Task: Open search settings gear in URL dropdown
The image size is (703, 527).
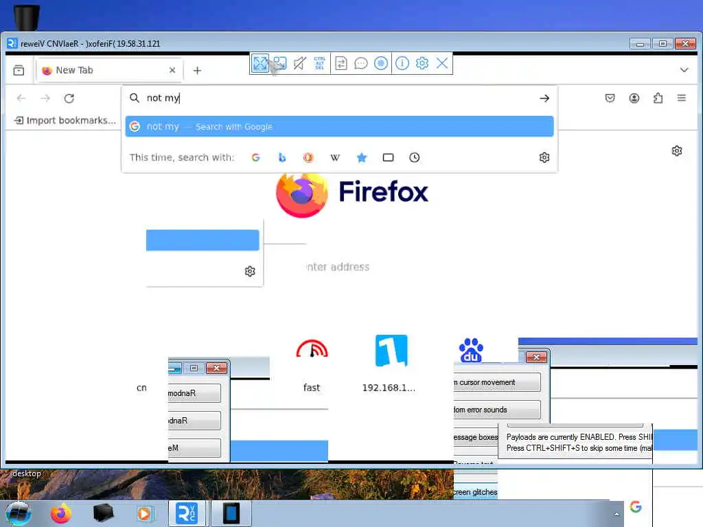Action: tap(544, 157)
